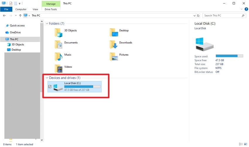Refresh the This PC view
Screen dimensions: 249x147
pos(198,16)
